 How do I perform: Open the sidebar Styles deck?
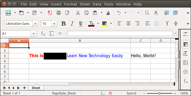[x=186, y=53]
